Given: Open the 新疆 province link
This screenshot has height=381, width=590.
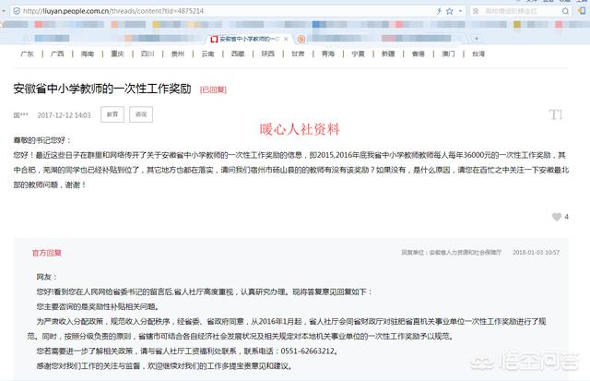Looking at the screenshot, I should click(x=388, y=54).
